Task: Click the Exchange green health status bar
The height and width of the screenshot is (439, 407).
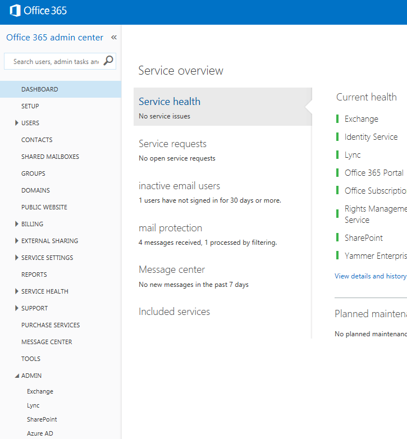Action: pyautogui.click(x=337, y=118)
